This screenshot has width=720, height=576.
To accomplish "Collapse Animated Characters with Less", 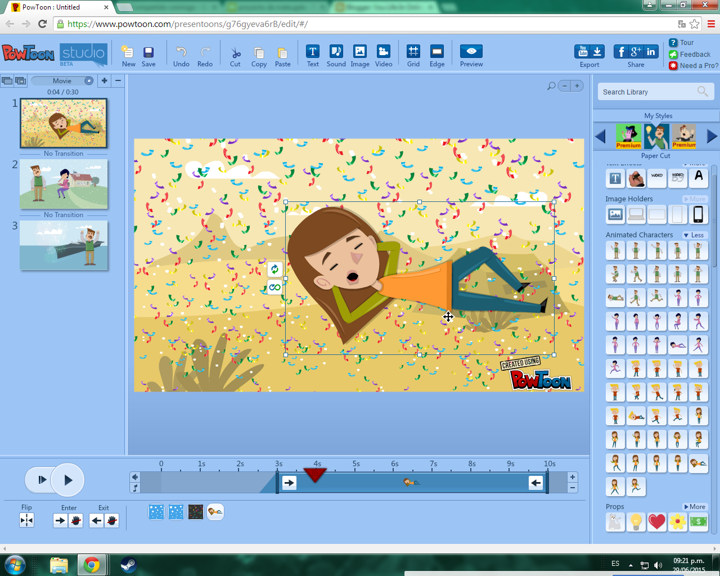I will point(694,235).
